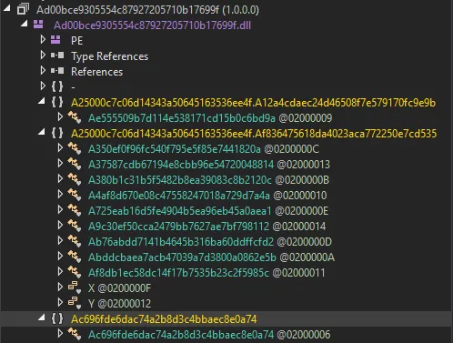Select the Ad00bce9305554c87927205710b17699f.dll module row
This screenshot has height=343, width=453.
pyautogui.click(x=152, y=25)
